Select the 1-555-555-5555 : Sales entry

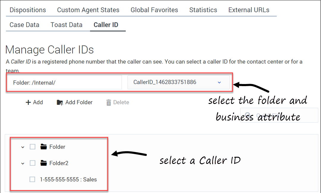click(68, 179)
